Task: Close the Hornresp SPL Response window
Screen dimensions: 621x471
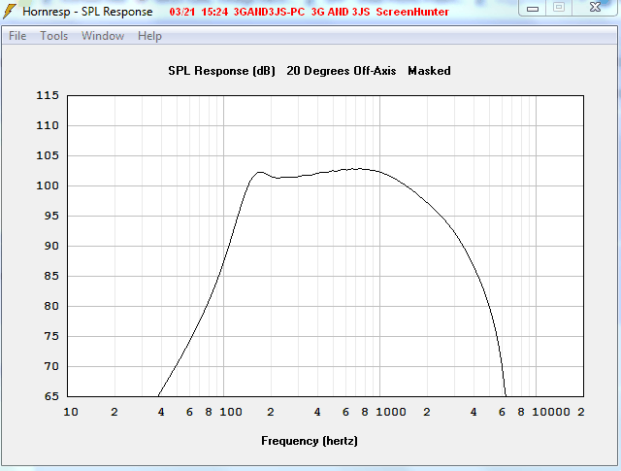Action: click(595, 8)
